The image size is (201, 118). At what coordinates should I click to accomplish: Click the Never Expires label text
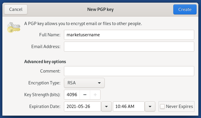point(179,106)
